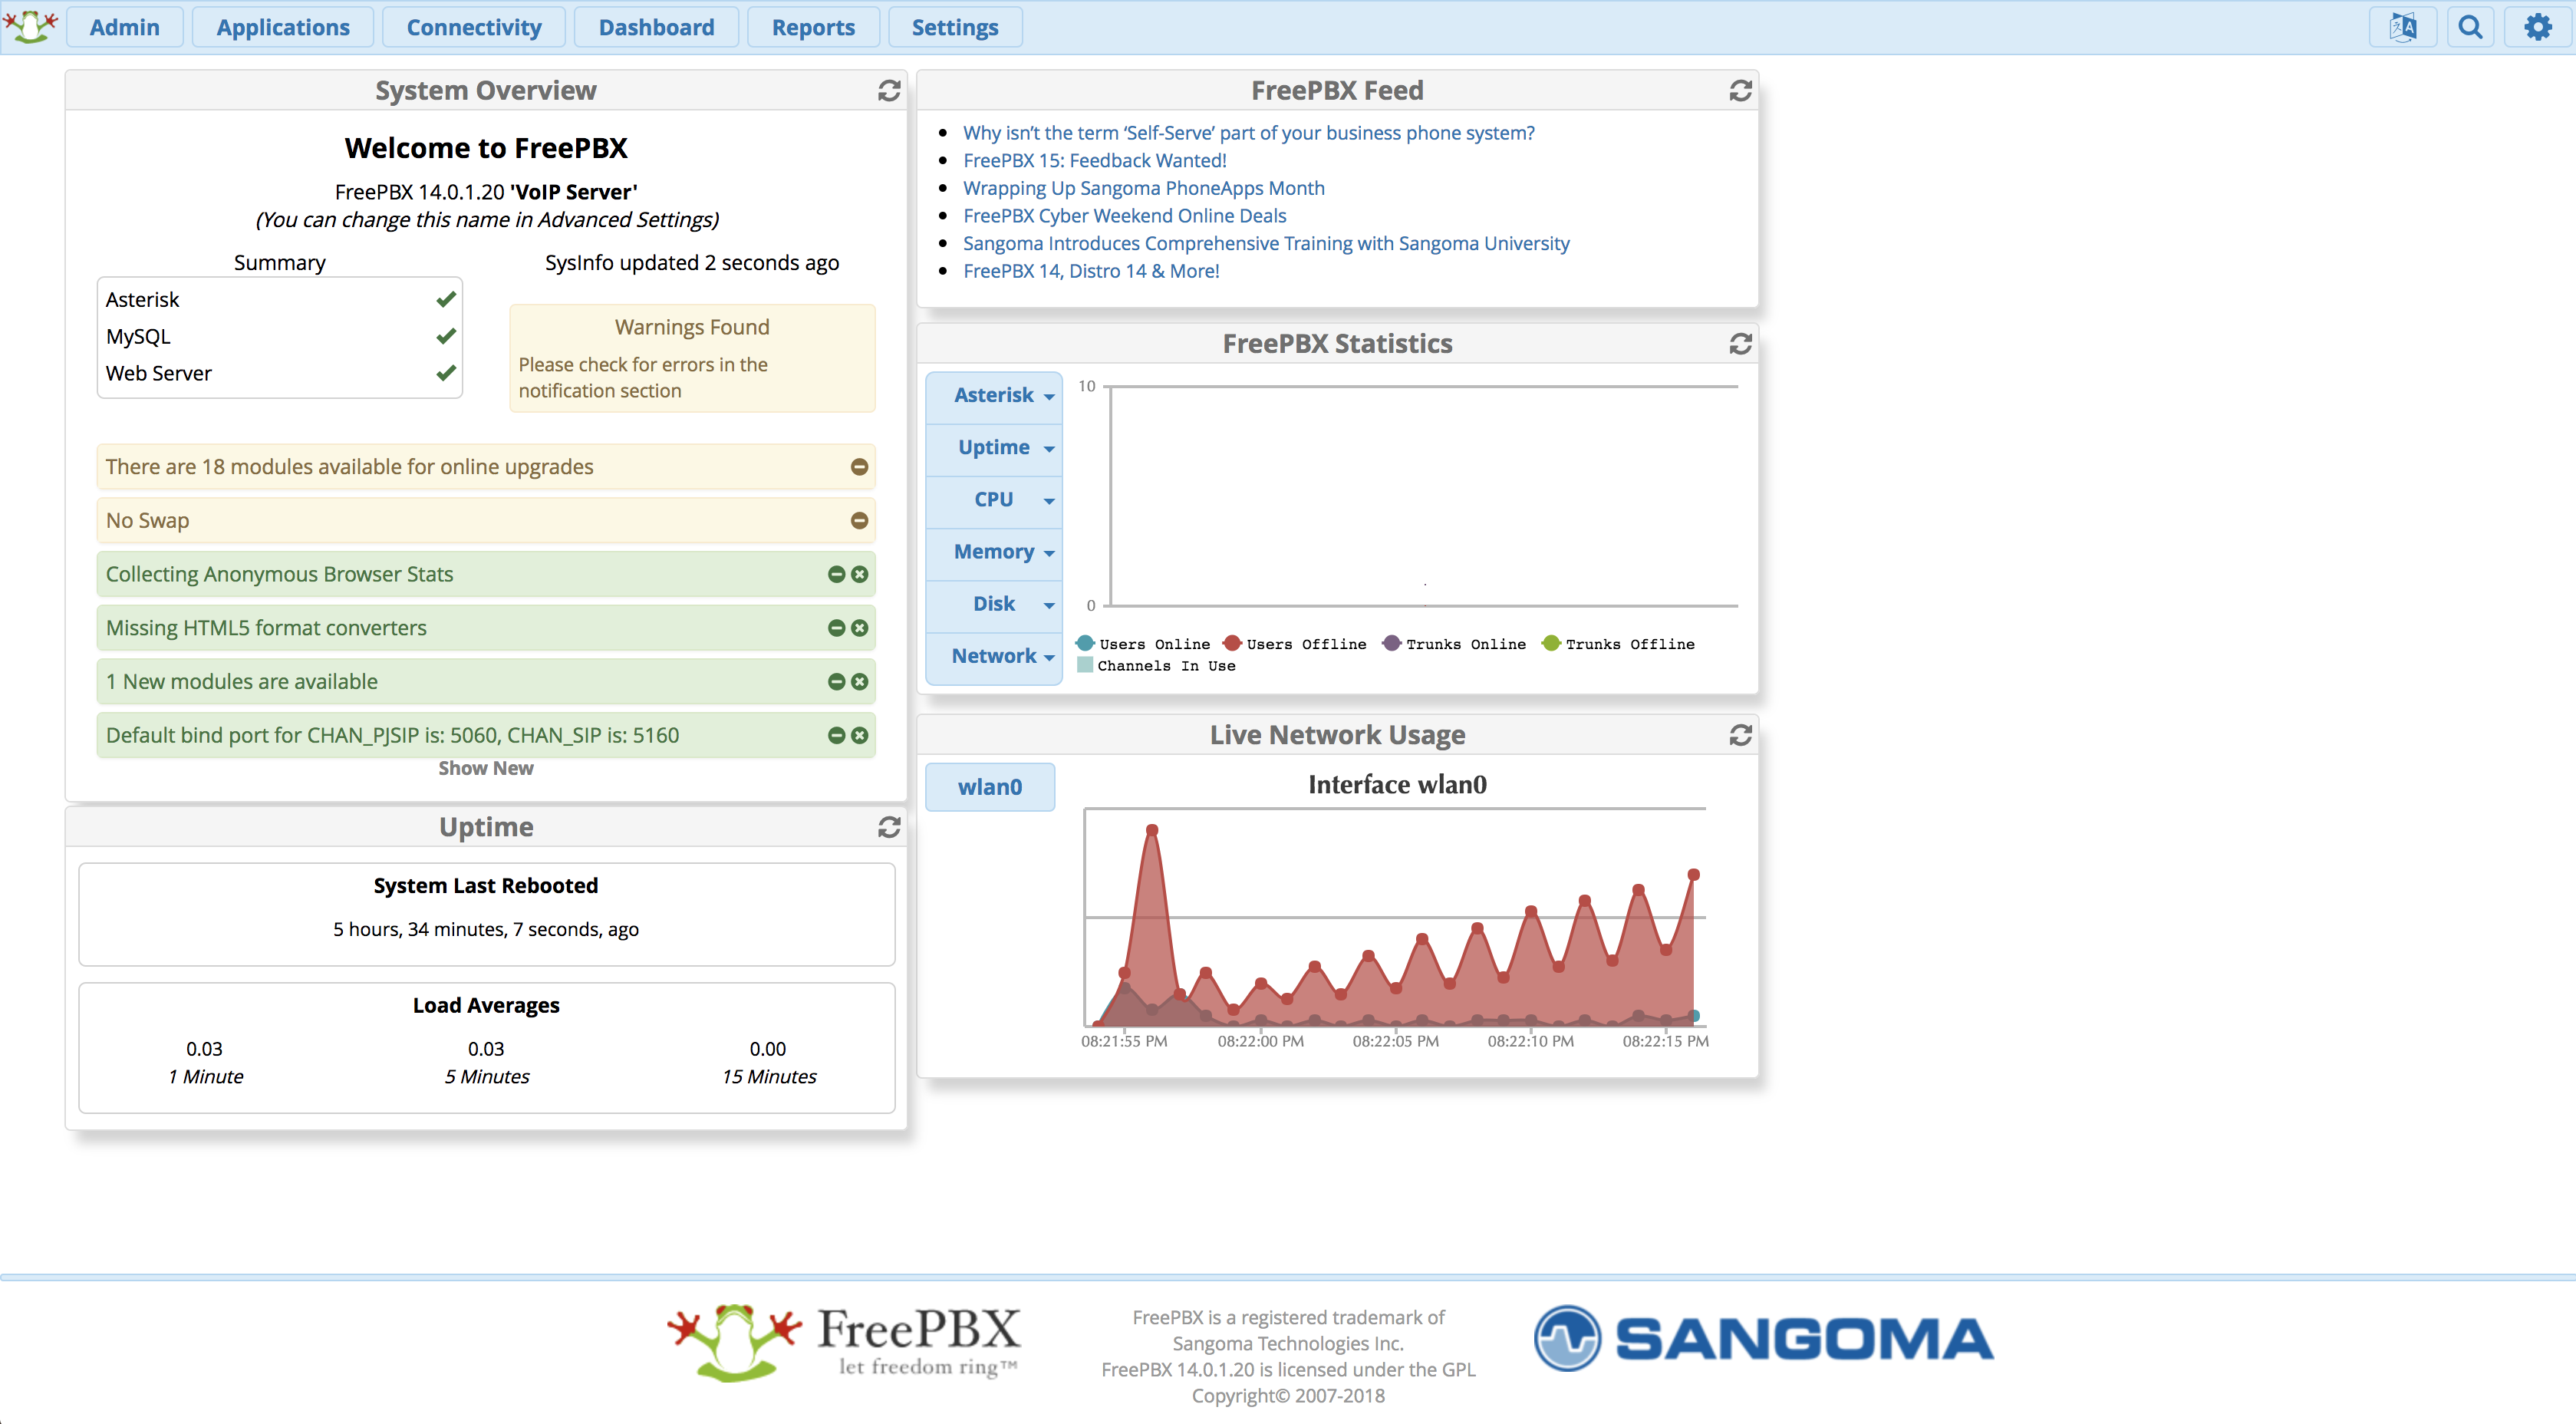The width and height of the screenshot is (2576, 1424).
Task: Click the System Last Rebooted box
Action: click(x=486, y=914)
